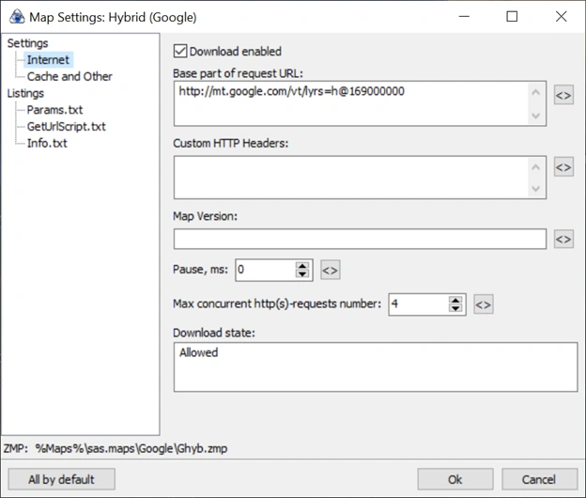The width and height of the screenshot is (586, 498).
Task: Open the Cache and Other settings page
Action: click(69, 76)
